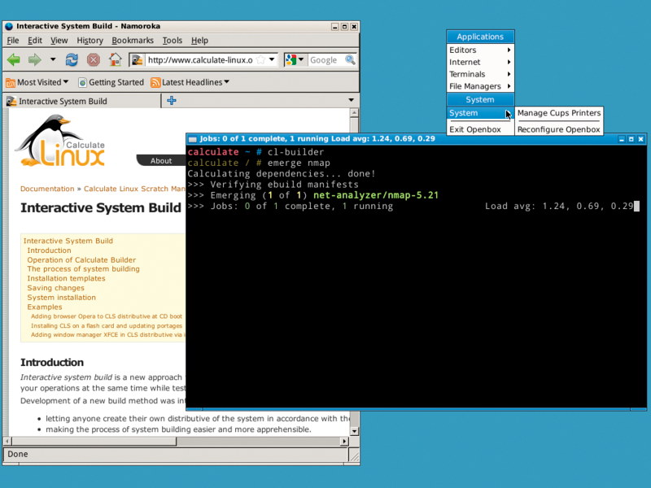Open the Getting Started bookmark
The width and height of the screenshot is (651, 488).
click(x=111, y=82)
